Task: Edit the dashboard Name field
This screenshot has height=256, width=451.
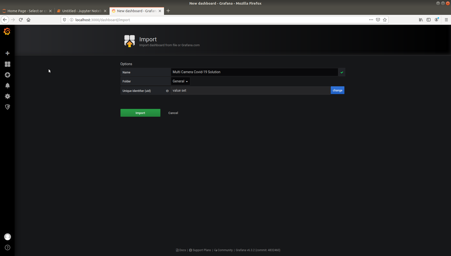Action: 254,72
